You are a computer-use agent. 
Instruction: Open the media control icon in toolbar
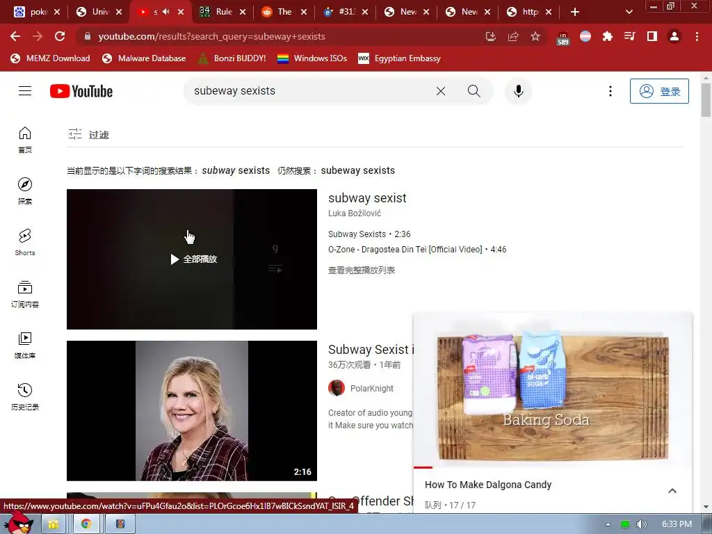(x=630, y=36)
